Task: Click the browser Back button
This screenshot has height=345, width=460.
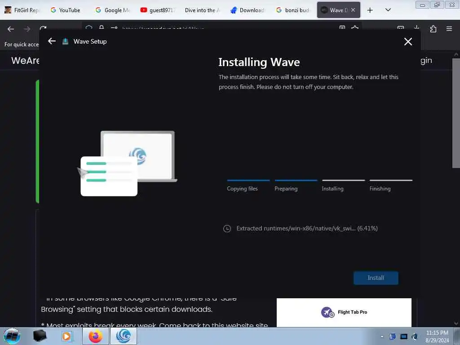Action: (11, 29)
